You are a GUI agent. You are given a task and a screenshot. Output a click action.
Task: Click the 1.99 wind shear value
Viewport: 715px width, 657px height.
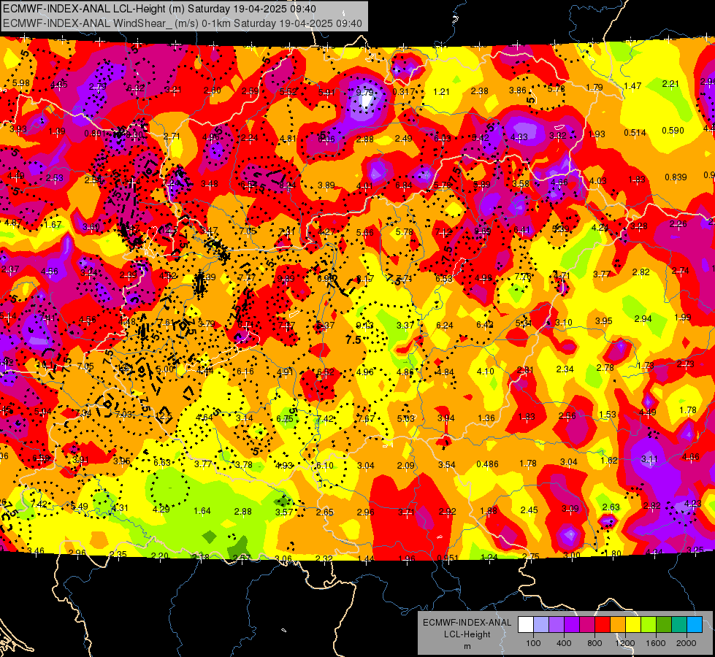pos(683,318)
